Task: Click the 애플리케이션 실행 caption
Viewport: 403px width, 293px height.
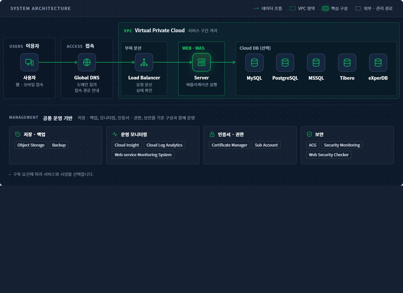Action: (x=201, y=85)
